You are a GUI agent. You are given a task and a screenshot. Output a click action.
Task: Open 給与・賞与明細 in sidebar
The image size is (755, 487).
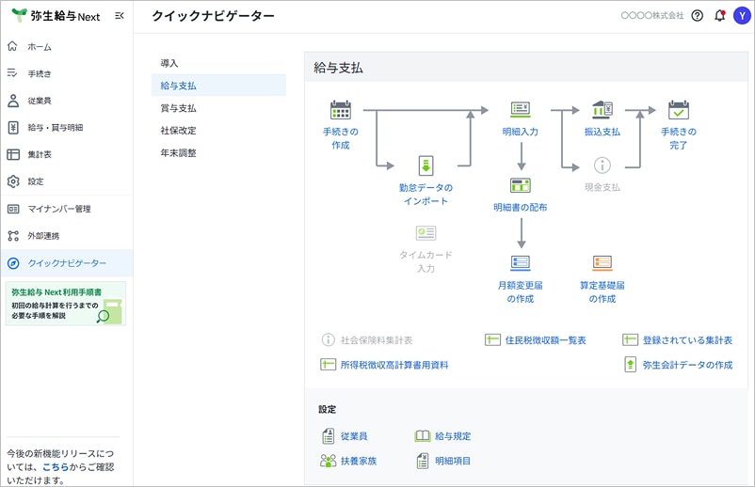tap(56, 128)
